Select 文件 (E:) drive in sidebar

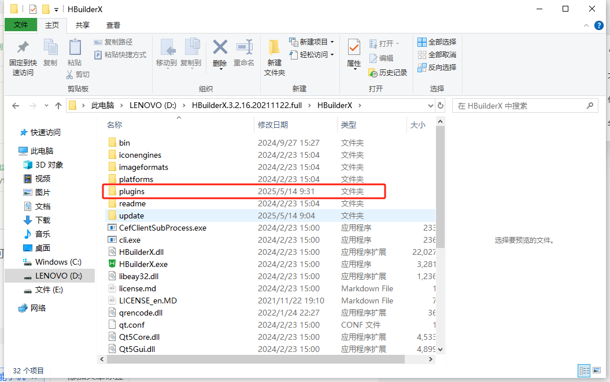(43, 290)
